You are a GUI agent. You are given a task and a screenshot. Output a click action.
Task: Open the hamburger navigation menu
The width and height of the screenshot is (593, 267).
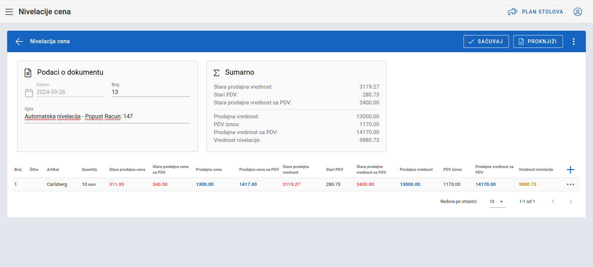coord(9,12)
